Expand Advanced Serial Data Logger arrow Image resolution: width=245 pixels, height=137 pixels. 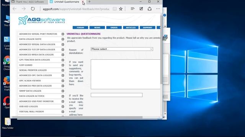[x=63, y=45]
